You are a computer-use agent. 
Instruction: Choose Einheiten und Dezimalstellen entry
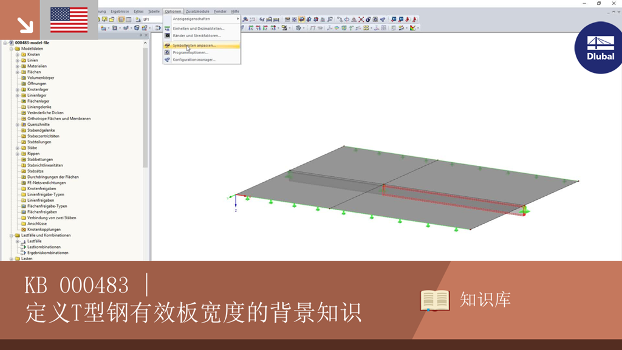coord(202,29)
